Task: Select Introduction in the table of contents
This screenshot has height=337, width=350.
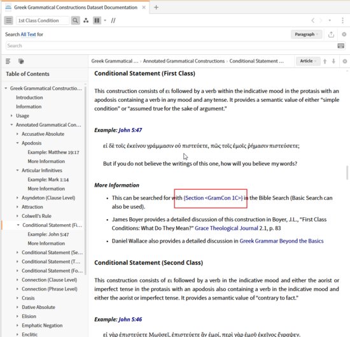Action: (x=29, y=97)
